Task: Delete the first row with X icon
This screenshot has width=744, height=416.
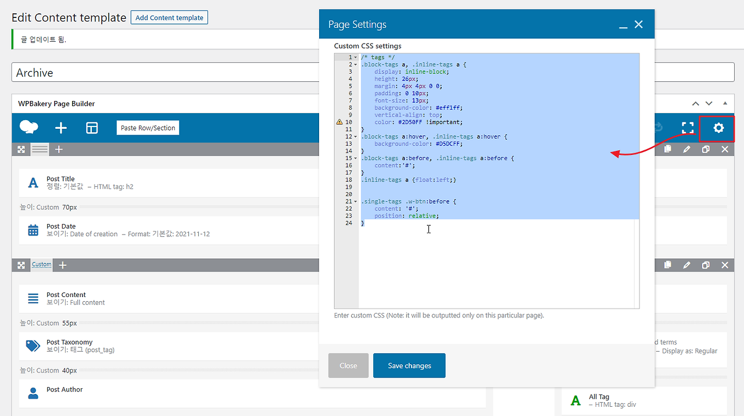Action: (x=725, y=150)
